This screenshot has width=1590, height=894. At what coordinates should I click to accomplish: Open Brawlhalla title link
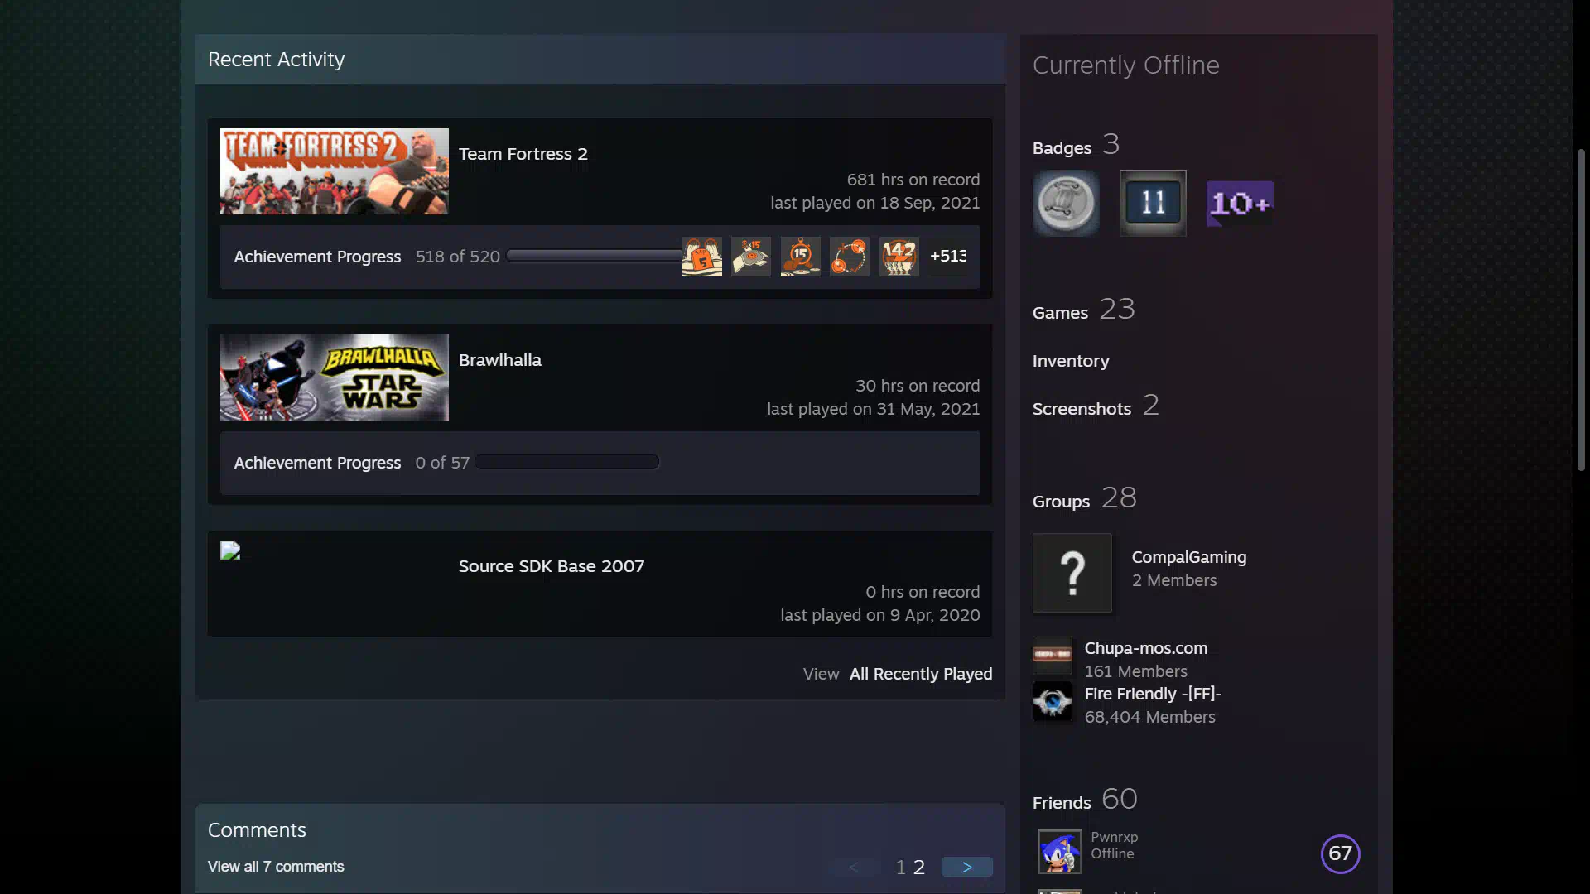point(500,360)
